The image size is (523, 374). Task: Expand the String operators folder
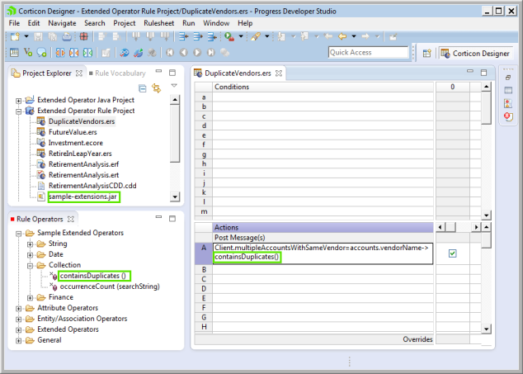pos(30,244)
